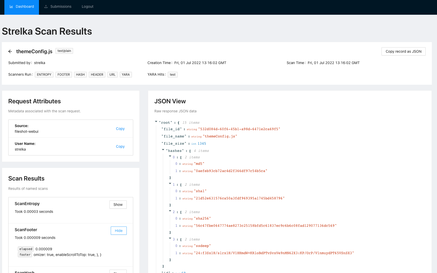The image size is (437, 273).
Task: Click the file_name value "themeConfig.js" in JSON
Action: (220, 136)
